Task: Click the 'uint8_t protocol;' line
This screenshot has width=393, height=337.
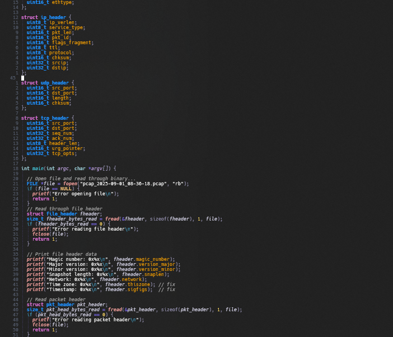Action: click(x=50, y=53)
